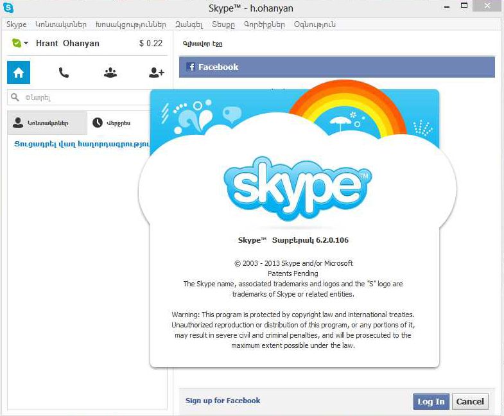Close the Skype window

[x=487, y=6]
